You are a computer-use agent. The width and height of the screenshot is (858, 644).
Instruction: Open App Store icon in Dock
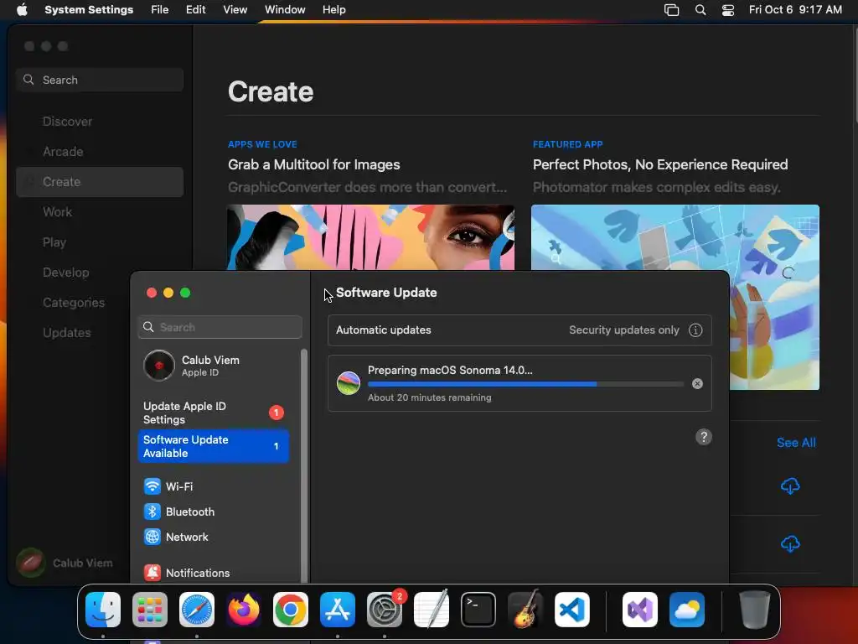point(338,610)
